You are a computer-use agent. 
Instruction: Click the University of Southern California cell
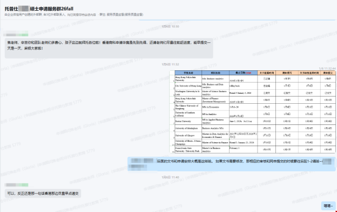pos(188,114)
